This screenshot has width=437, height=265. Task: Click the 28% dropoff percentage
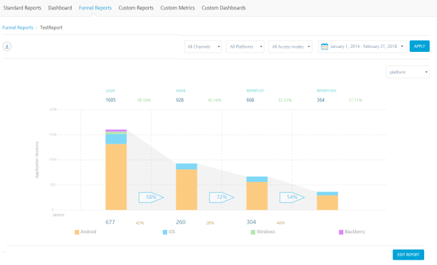pos(210,223)
